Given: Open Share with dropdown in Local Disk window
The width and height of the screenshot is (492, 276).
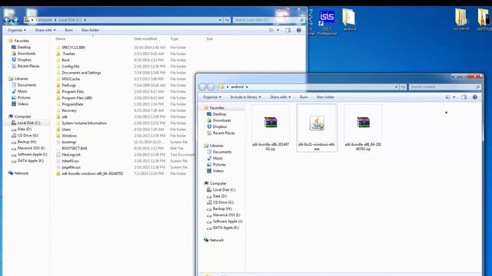Looking at the screenshot, I should (x=45, y=30).
